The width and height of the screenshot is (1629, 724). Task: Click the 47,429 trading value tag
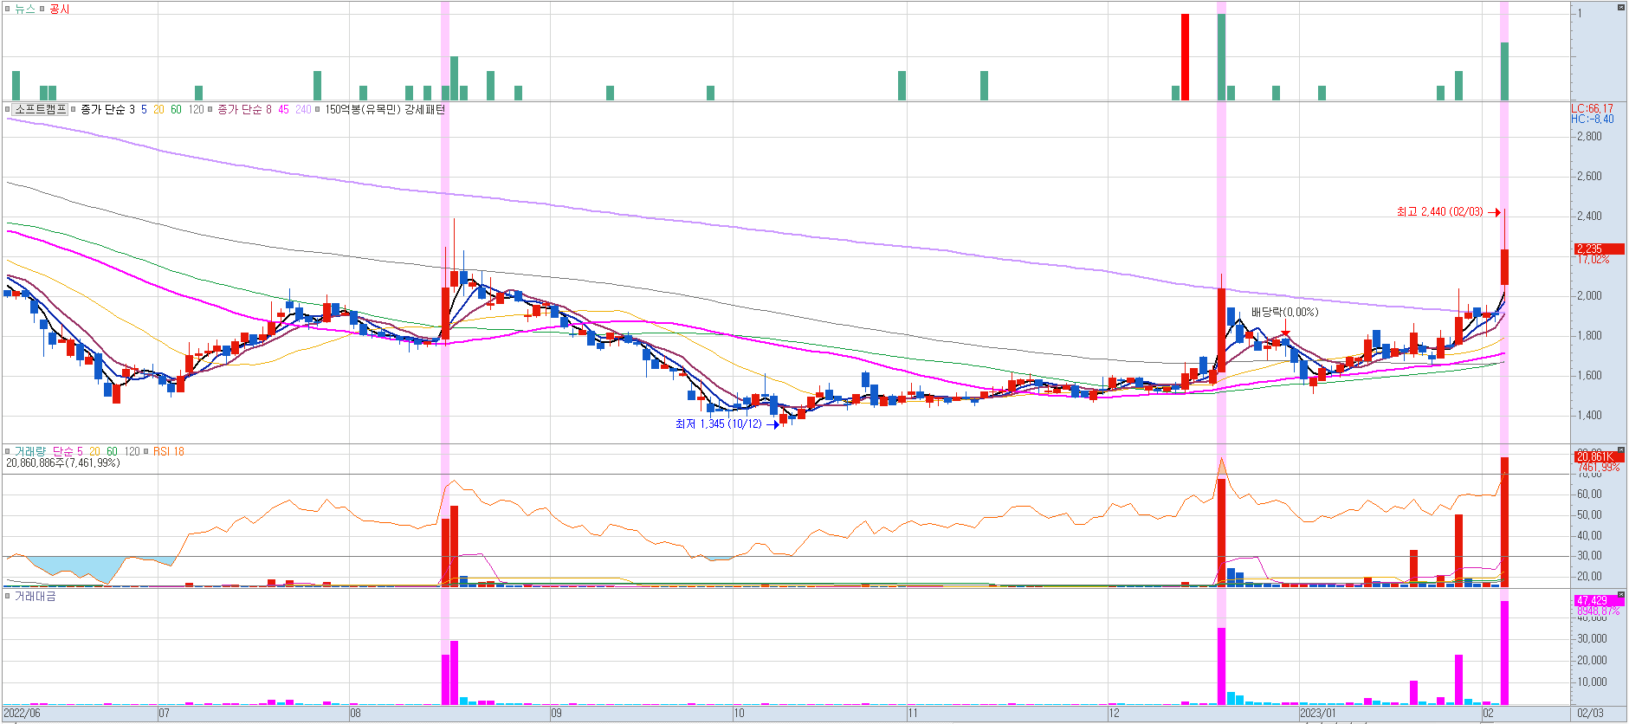click(1599, 600)
